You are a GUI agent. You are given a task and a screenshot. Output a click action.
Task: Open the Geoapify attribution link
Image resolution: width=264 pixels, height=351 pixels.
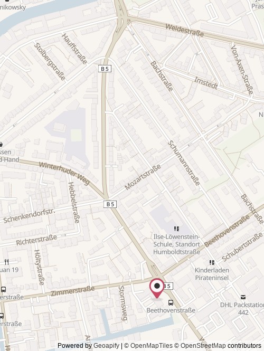(x=106, y=346)
